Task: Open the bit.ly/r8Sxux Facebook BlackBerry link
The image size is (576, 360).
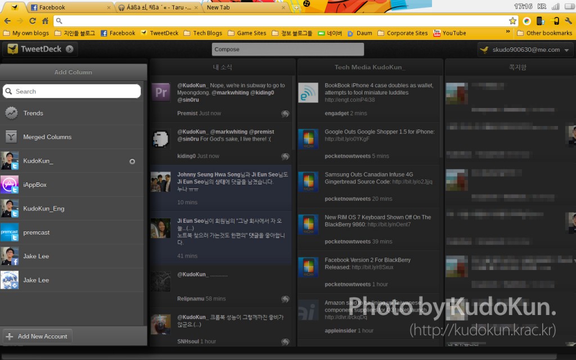Action: (x=372, y=267)
